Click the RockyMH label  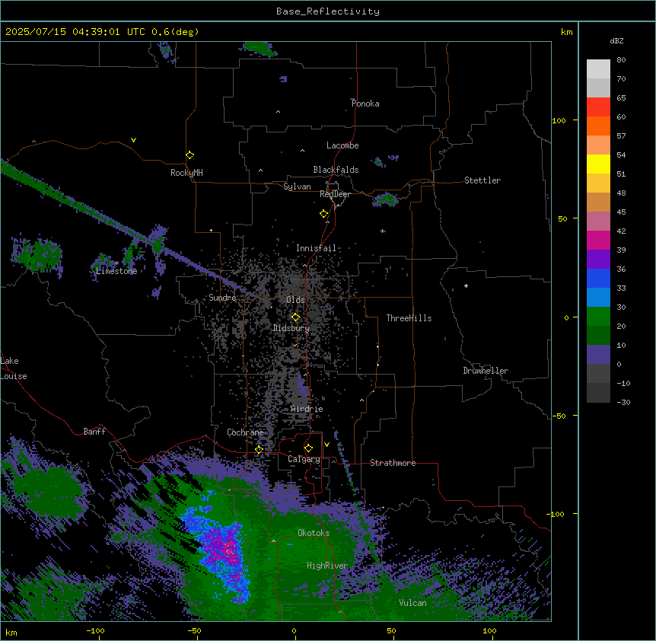tap(186, 173)
